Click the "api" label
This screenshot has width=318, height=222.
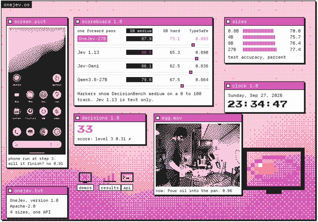click(x=127, y=188)
